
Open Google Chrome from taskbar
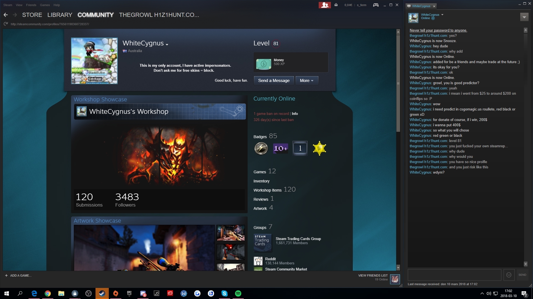48,293
